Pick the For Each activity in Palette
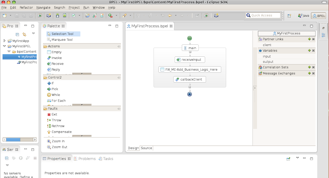 [56, 101]
